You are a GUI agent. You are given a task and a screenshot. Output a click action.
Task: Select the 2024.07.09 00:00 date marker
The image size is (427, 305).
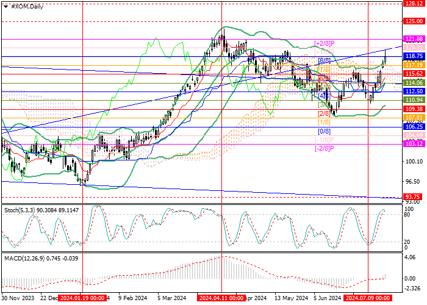pyautogui.click(x=368, y=298)
